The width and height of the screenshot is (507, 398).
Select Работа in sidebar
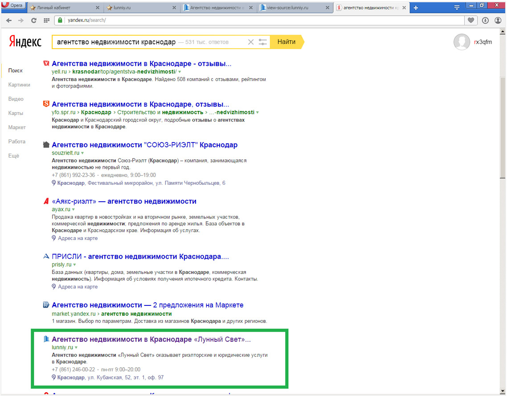17,142
